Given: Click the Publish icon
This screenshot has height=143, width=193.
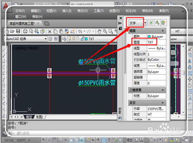Looking at the screenshot, I should [37, 31].
